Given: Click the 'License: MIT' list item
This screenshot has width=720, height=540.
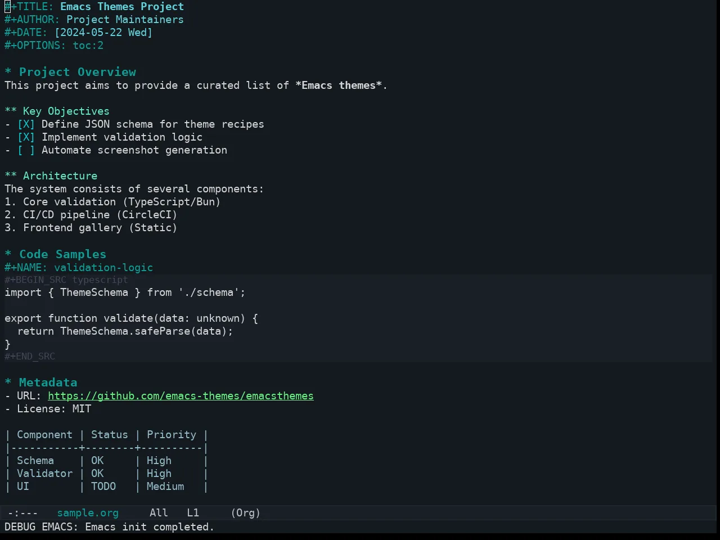Looking at the screenshot, I should pos(54,409).
